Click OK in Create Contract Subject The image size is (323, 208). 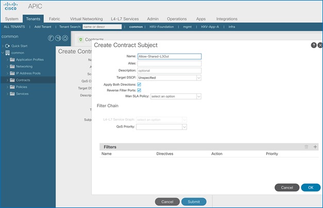click(311, 187)
